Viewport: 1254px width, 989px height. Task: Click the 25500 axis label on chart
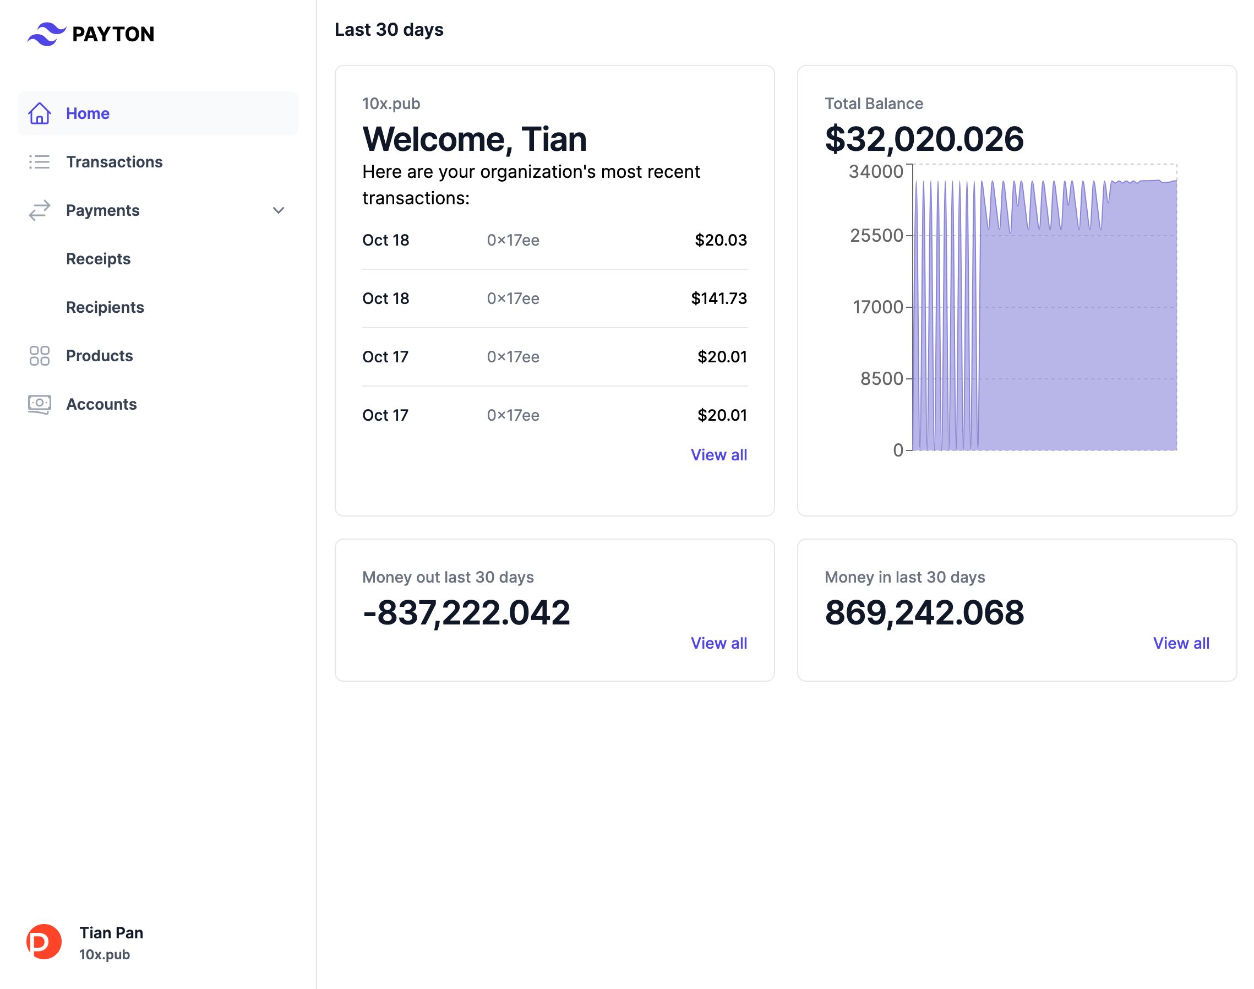click(x=876, y=236)
